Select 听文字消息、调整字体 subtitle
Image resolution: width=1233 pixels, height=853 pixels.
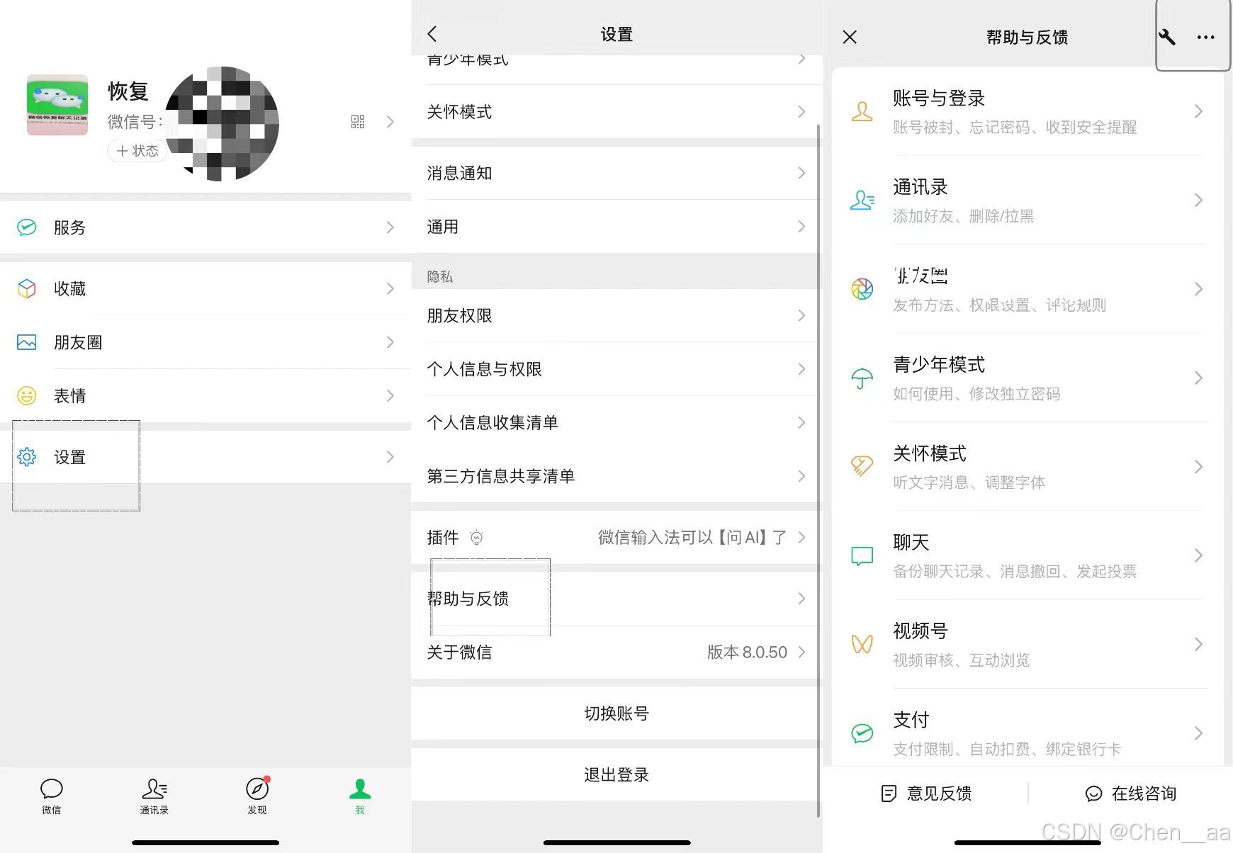969,482
